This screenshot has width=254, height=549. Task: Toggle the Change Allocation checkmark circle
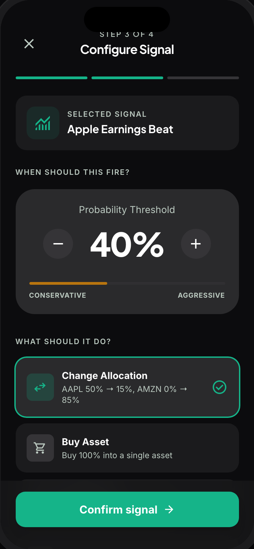click(219, 387)
